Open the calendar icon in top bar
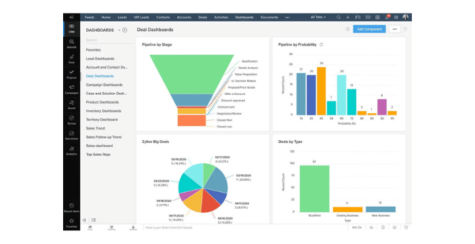Viewport: 475px width, 244px height. point(377,17)
